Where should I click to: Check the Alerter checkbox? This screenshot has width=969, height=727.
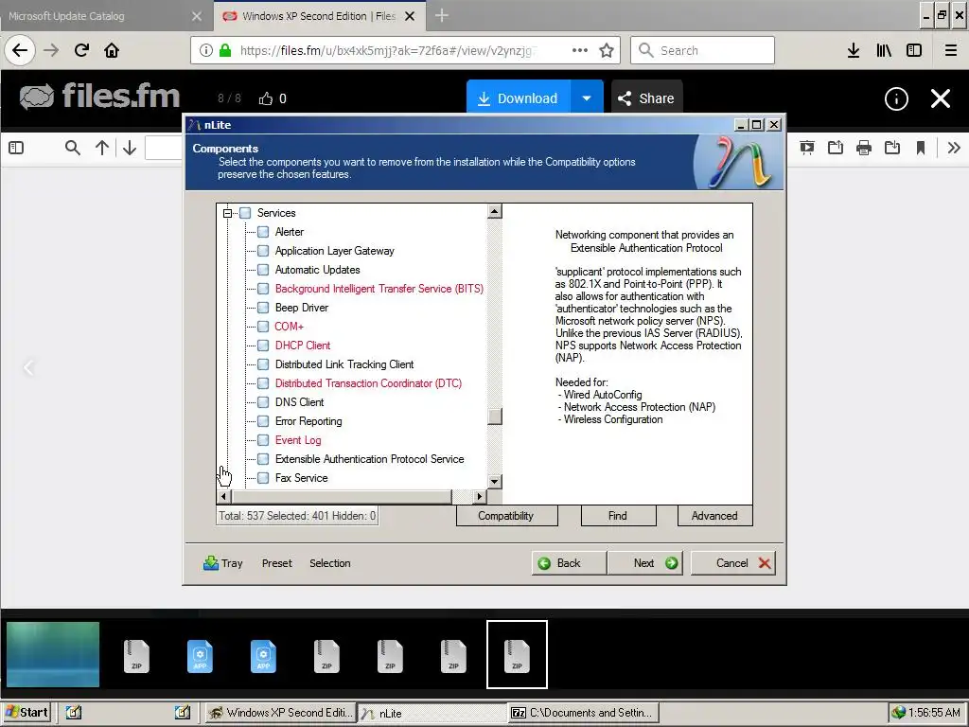(263, 232)
